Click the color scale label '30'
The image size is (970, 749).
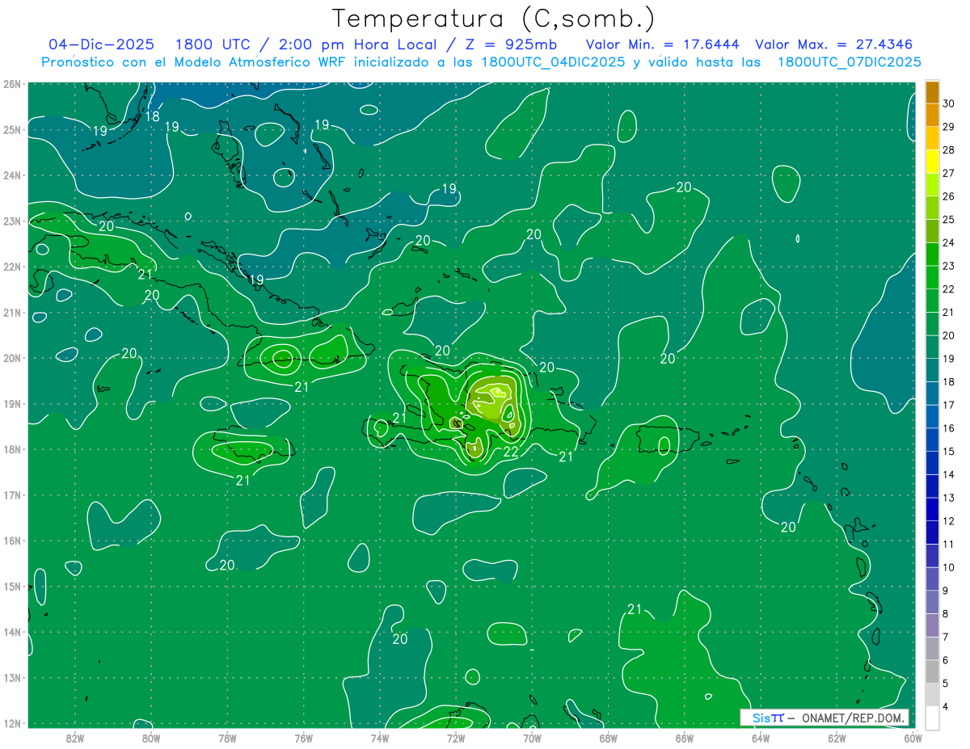(x=949, y=103)
